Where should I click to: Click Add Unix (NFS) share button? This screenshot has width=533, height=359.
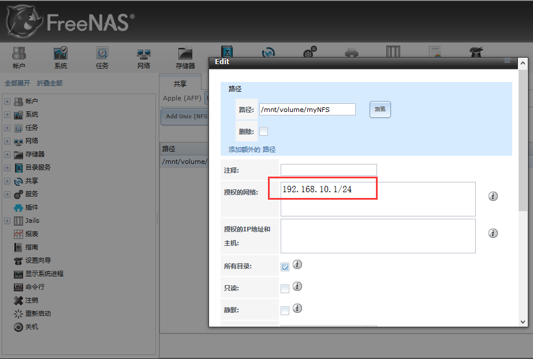pyautogui.click(x=185, y=117)
